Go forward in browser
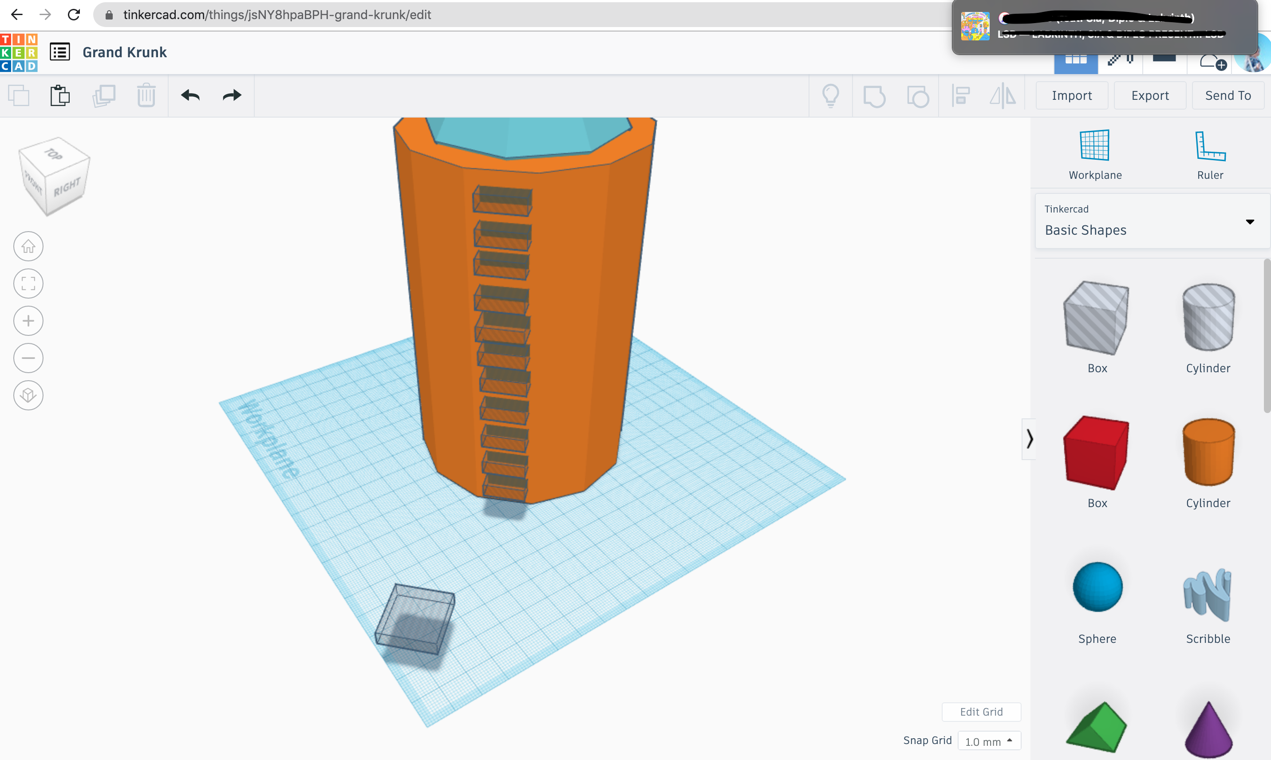 (x=45, y=14)
